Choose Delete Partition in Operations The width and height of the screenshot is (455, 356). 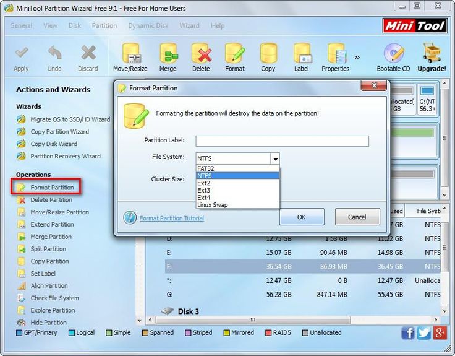(x=51, y=200)
